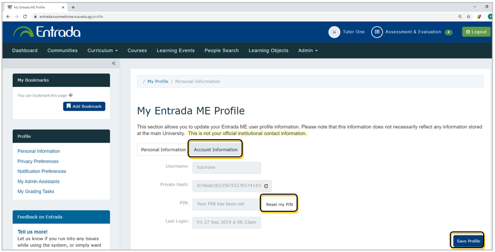Click the Personal Information breadcrumb text

tap(197, 81)
